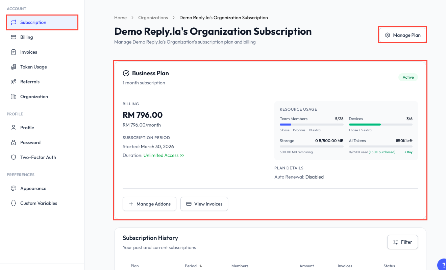446x270 pixels.
Task: Click the AI Tokens usage bar
Action: (380, 146)
